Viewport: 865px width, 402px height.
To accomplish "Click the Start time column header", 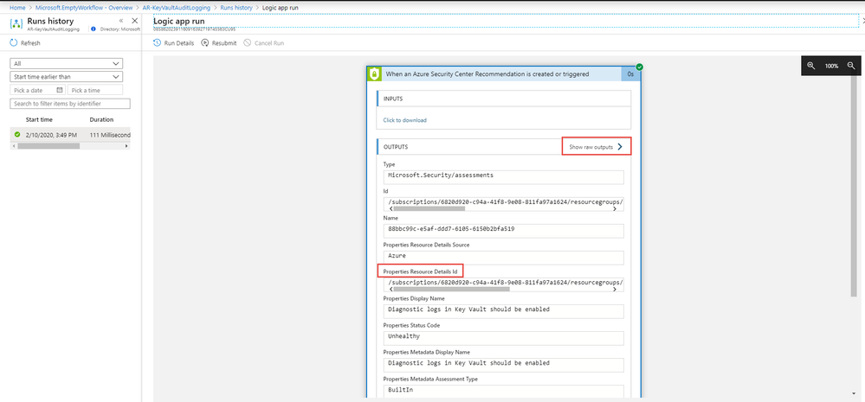I will tap(39, 119).
